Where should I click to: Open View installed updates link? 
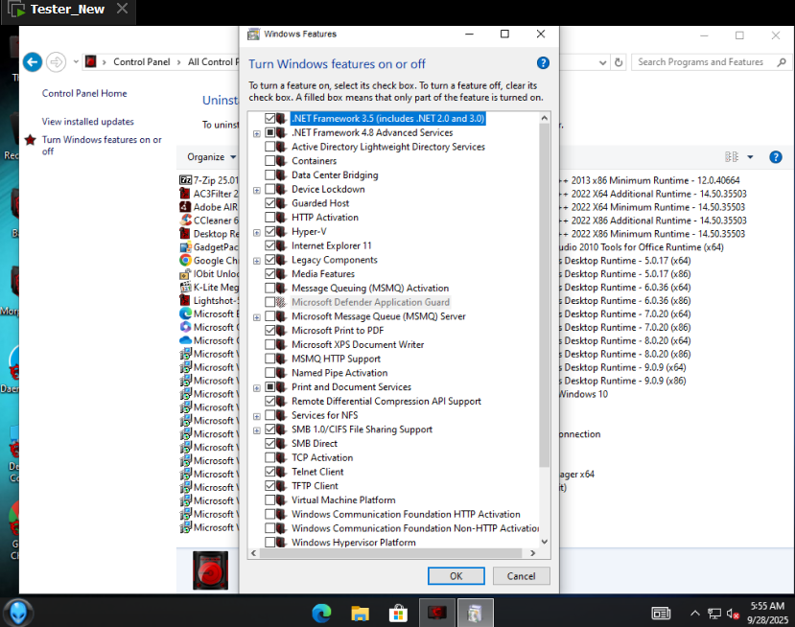pyautogui.click(x=87, y=122)
